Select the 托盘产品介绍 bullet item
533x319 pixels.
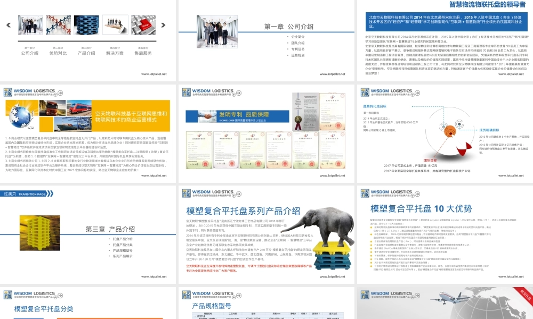[x=123, y=239]
